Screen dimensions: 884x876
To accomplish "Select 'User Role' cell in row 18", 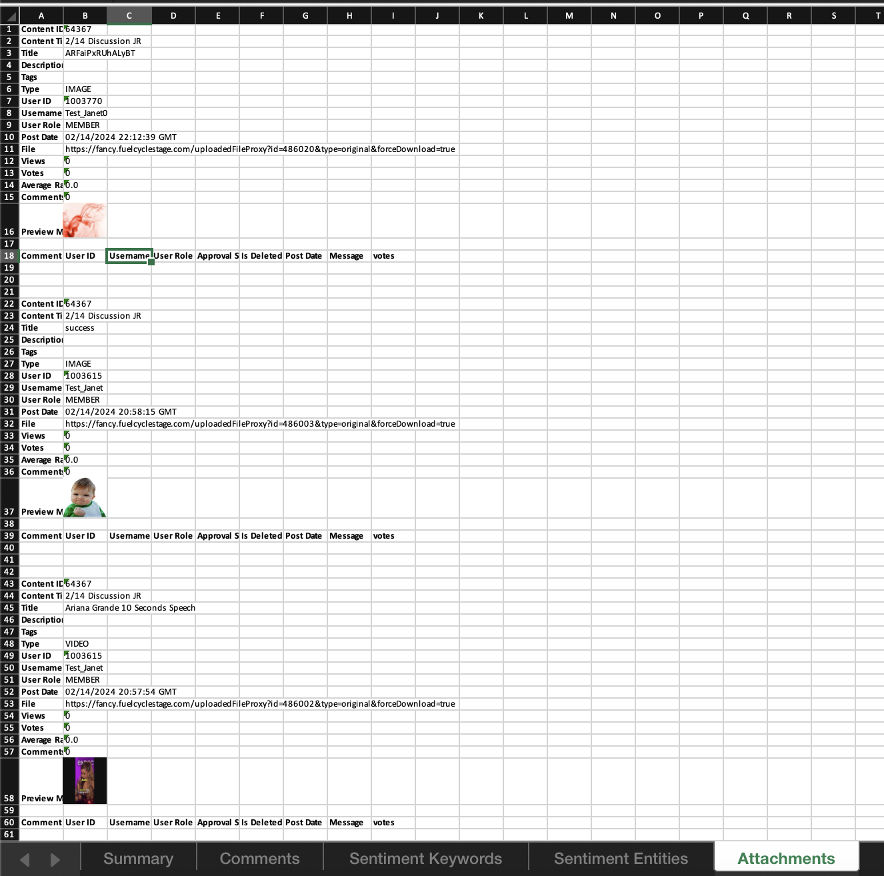I will (173, 256).
